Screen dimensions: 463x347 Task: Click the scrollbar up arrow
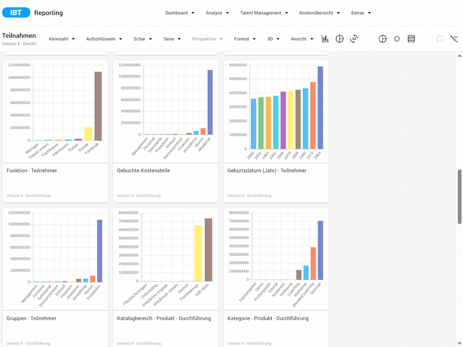[460, 56]
